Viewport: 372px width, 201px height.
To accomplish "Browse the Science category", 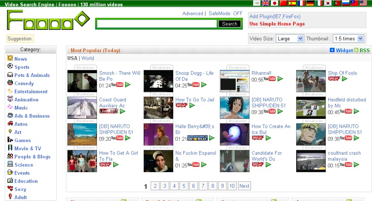I will click(x=24, y=165).
